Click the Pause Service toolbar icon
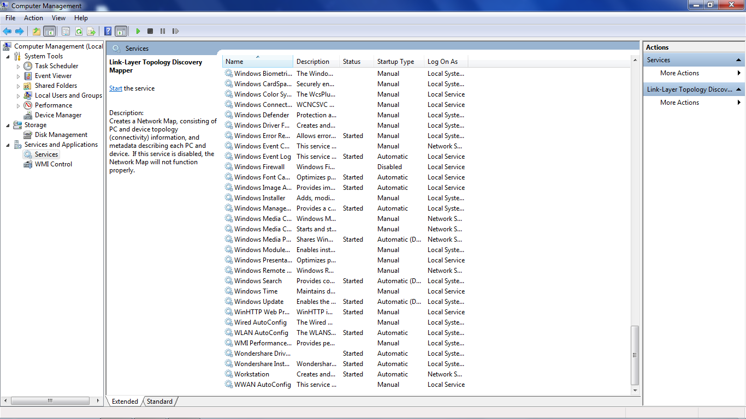The height and width of the screenshot is (419, 746). point(163,31)
